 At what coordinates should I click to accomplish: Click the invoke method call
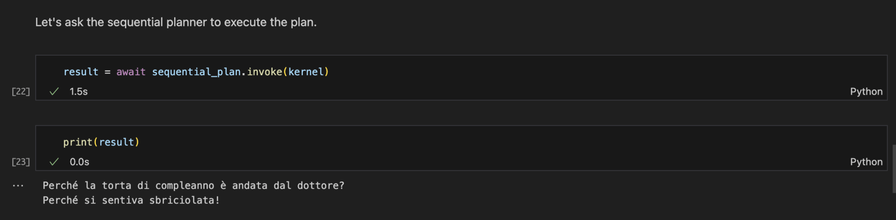pyautogui.click(x=264, y=72)
